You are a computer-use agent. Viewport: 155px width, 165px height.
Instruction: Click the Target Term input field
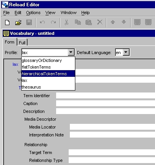pos(112,152)
